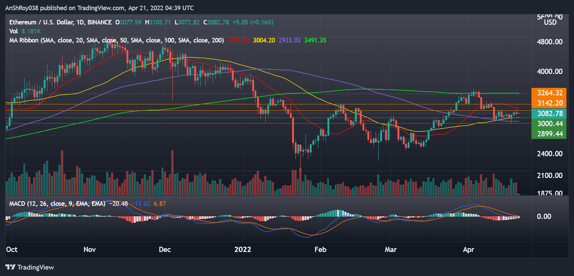Click Oct on the time axis
574x276 pixels.
pos(11,249)
